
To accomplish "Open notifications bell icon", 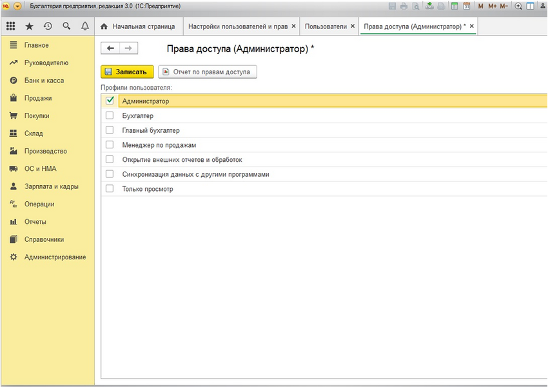I will point(85,26).
